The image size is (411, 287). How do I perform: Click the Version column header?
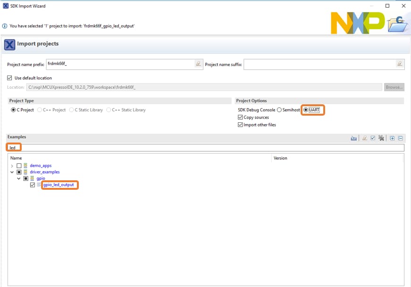click(x=280, y=158)
